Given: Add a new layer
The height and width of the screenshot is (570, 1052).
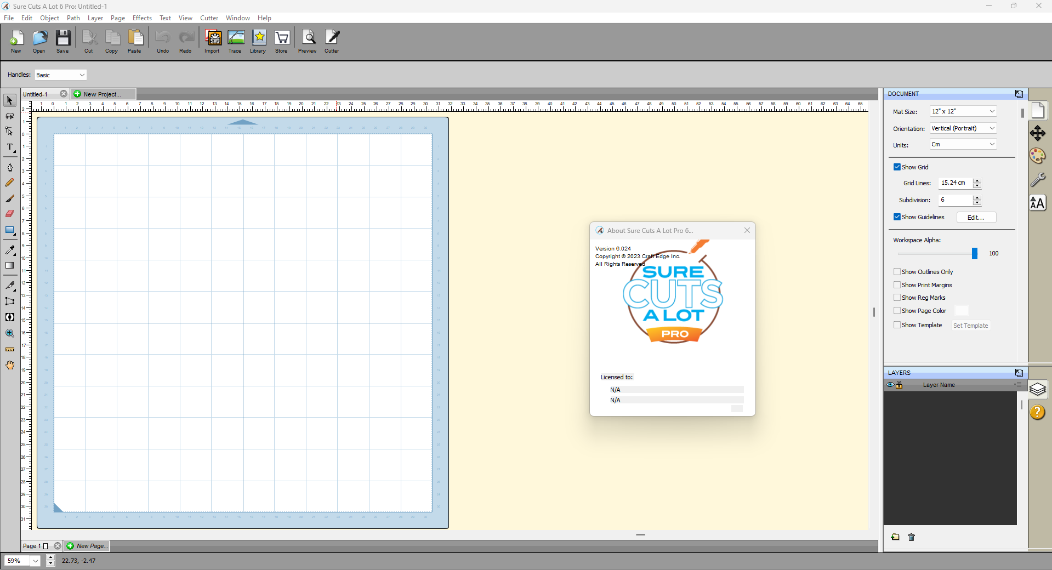Looking at the screenshot, I should 895,537.
